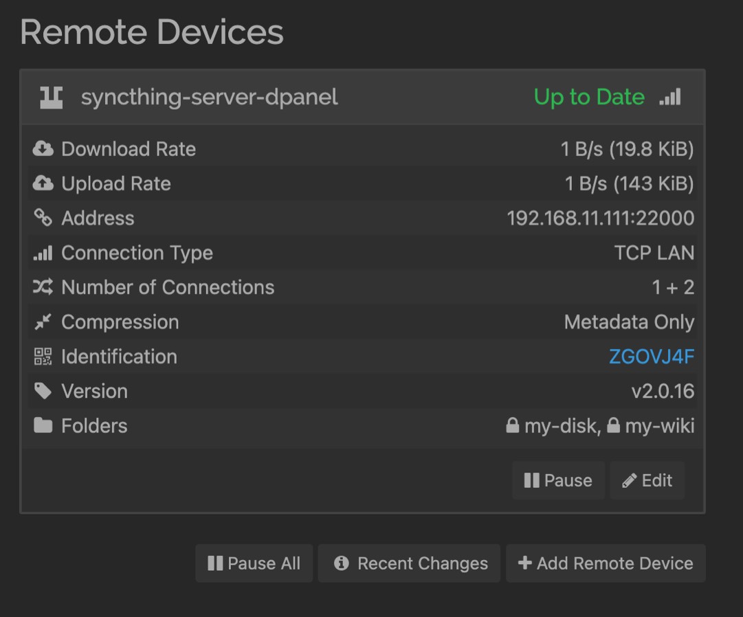
Task: Click the Folders folder icon
Action: tap(43, 426)
